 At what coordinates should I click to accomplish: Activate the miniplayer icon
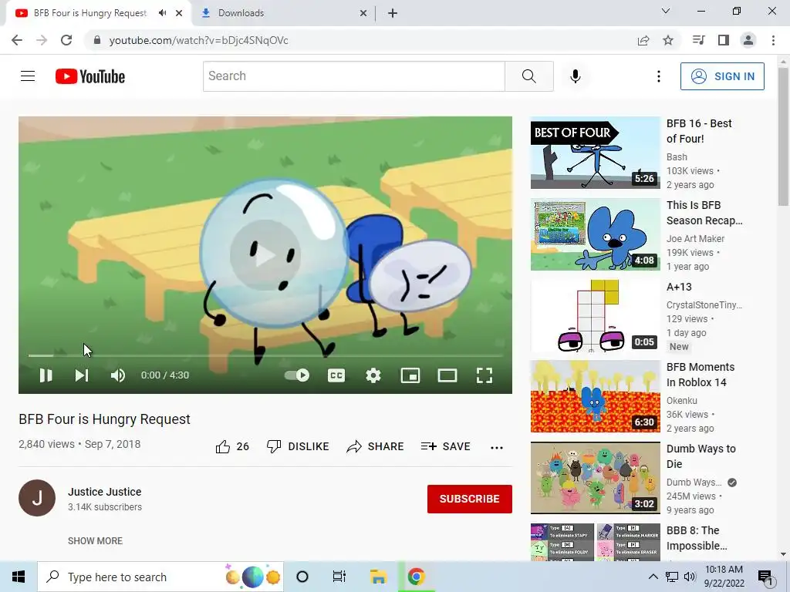(x=410, y=375)
